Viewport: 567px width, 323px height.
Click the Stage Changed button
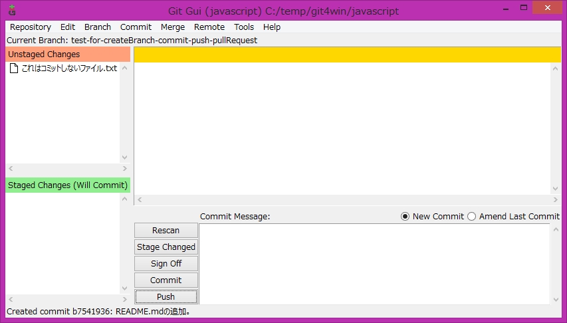point(166,247)
